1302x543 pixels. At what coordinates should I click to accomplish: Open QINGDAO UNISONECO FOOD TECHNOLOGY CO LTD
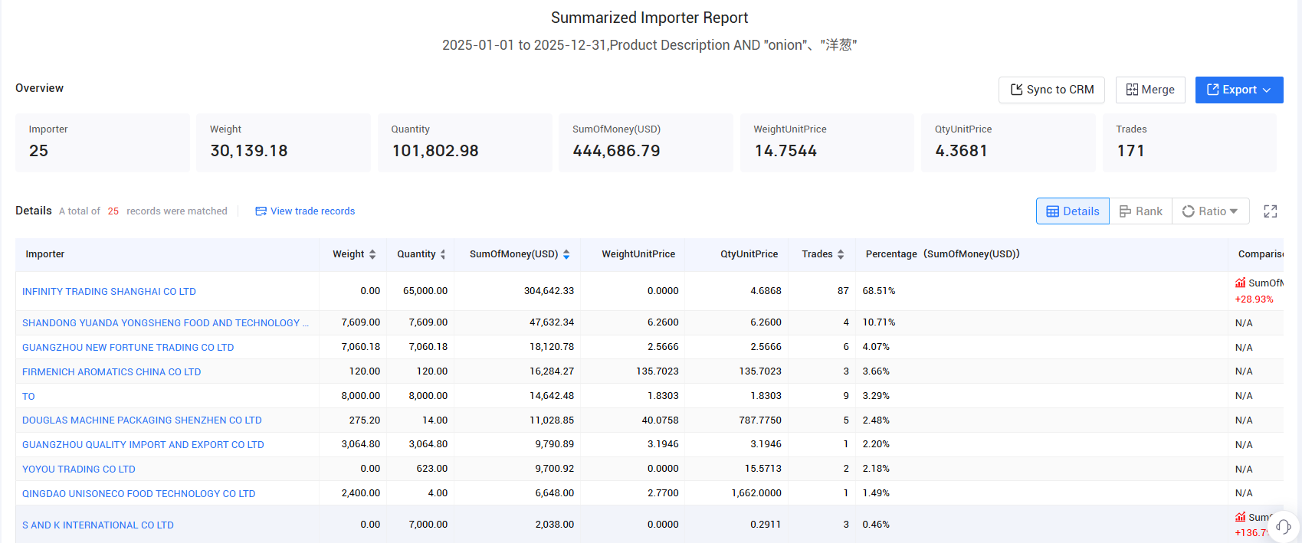tap(139, 494)
